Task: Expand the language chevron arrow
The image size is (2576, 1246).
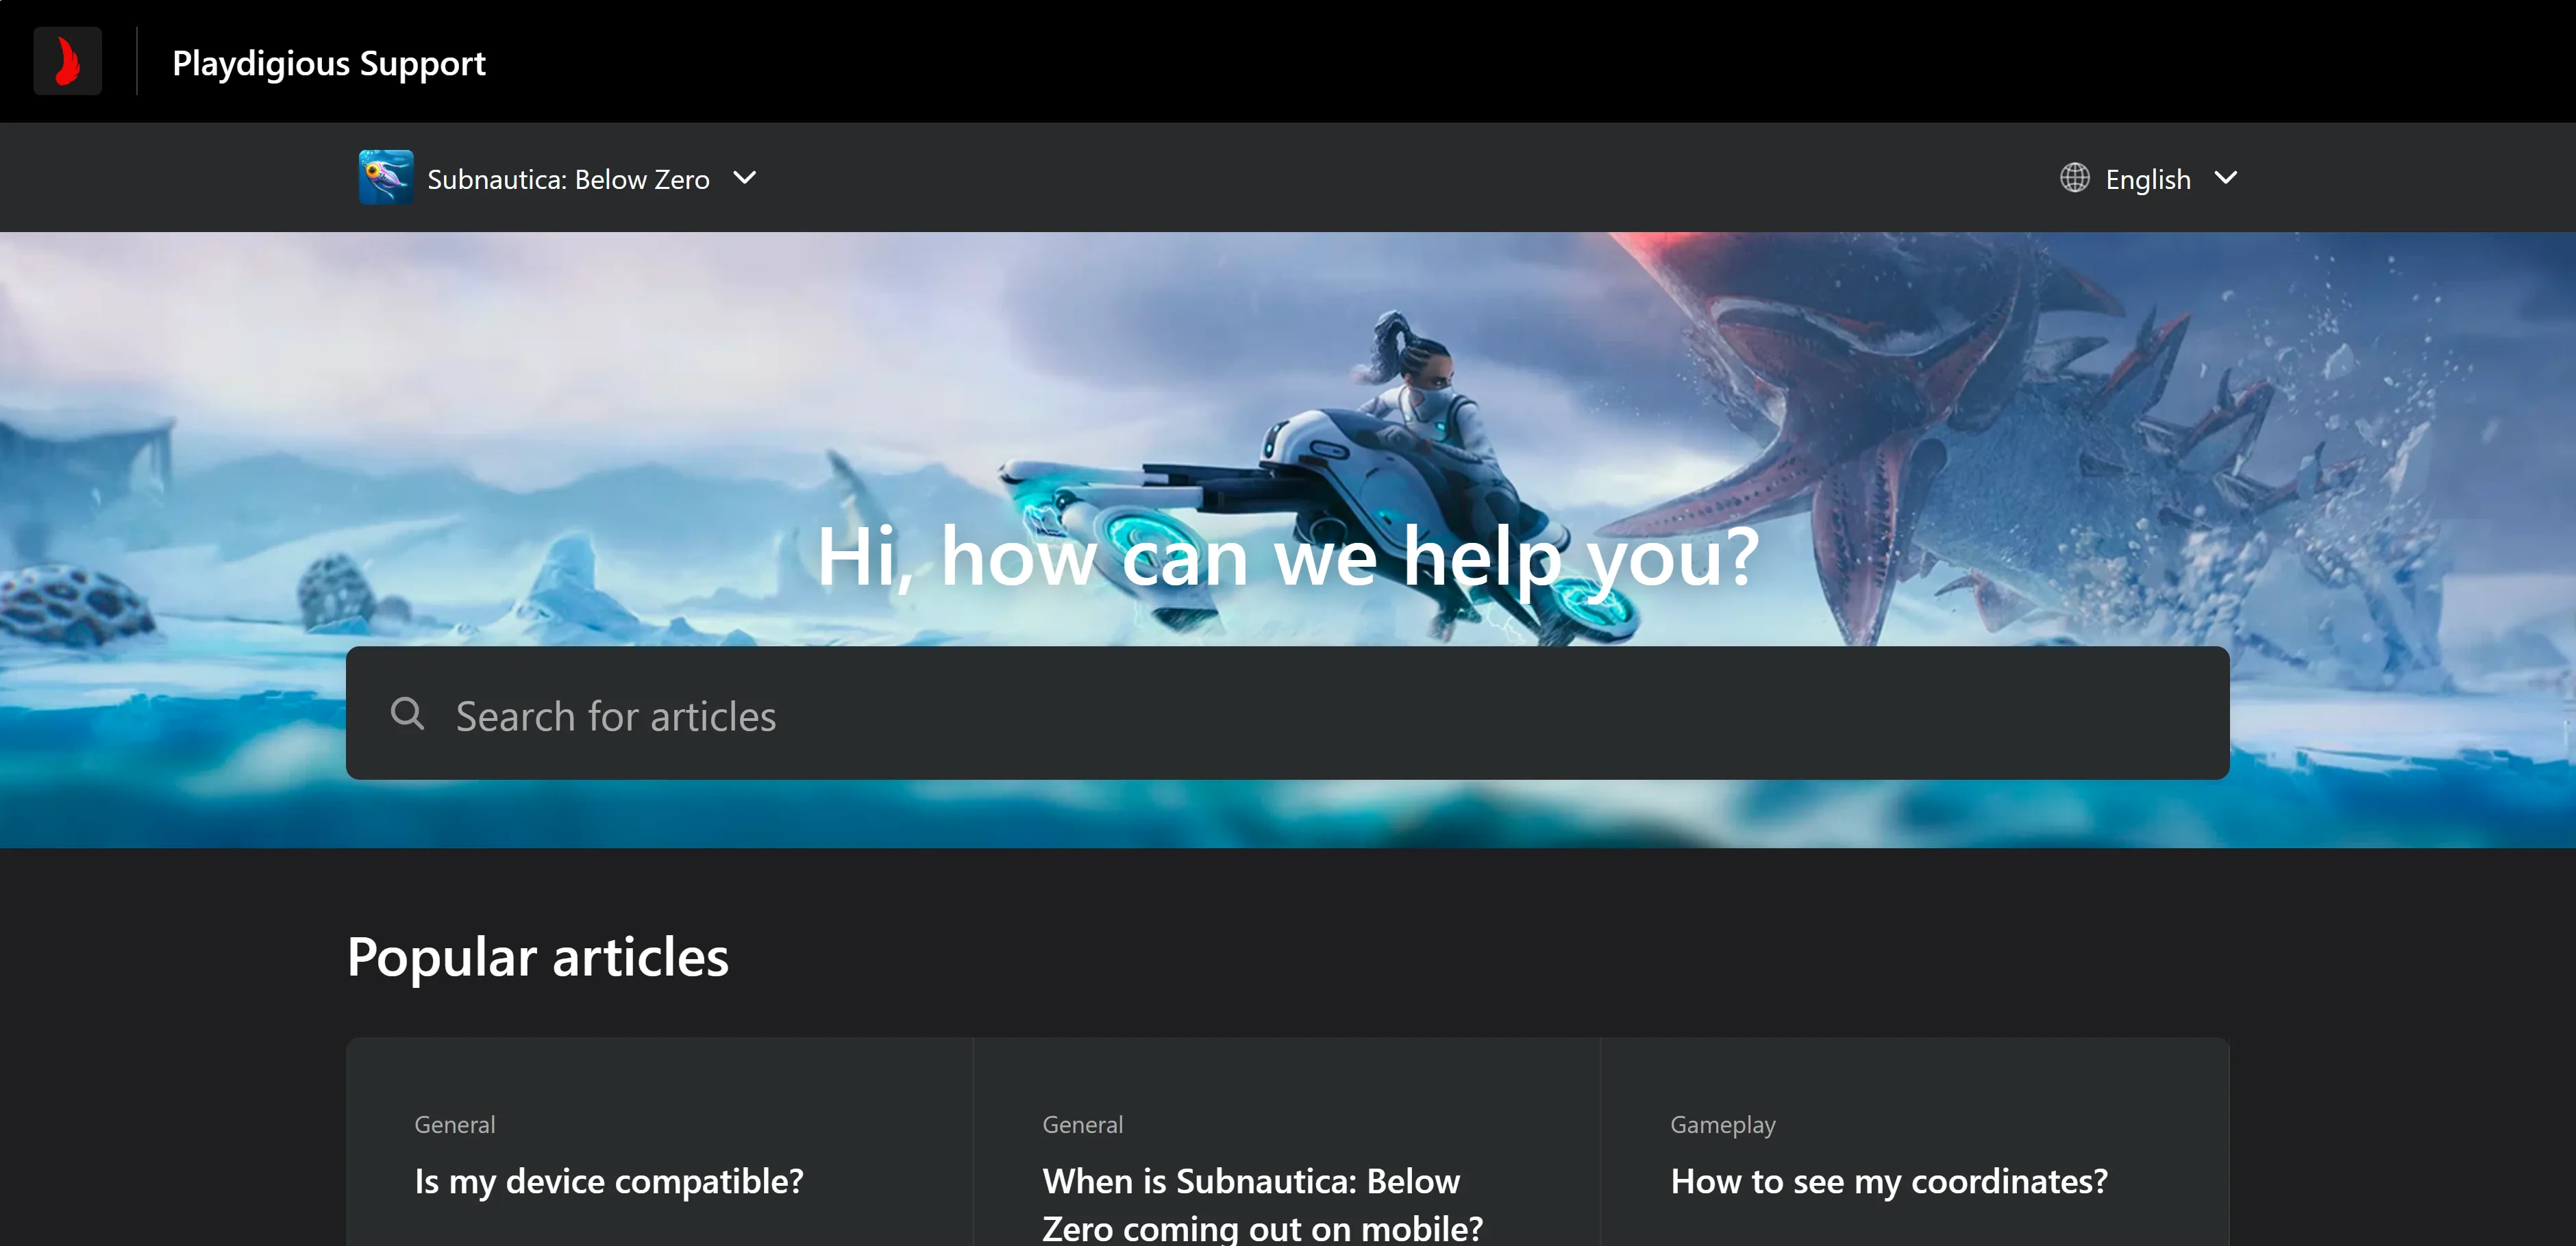Action: click(2226, 178)
